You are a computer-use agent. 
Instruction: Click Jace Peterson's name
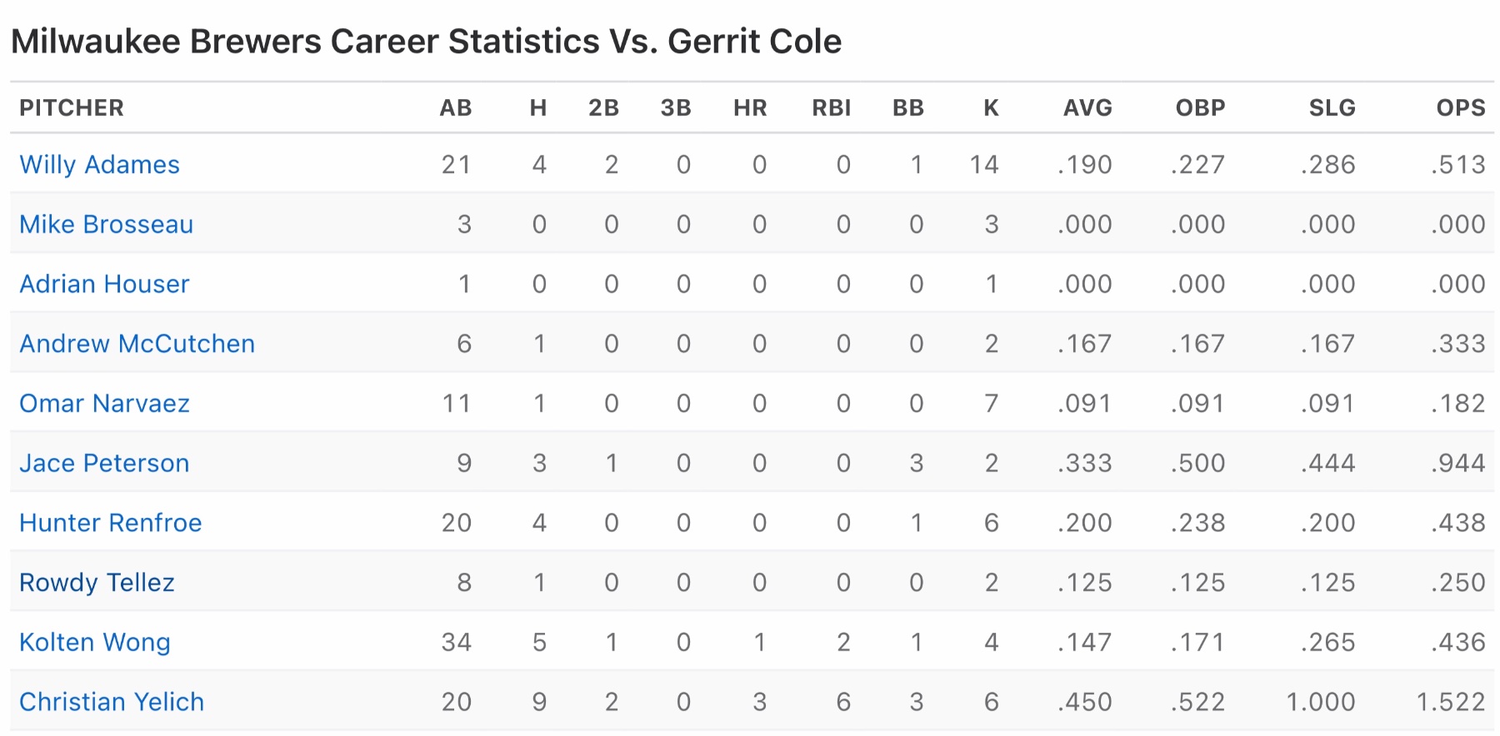pyautogui.click(x=104, y=464)
